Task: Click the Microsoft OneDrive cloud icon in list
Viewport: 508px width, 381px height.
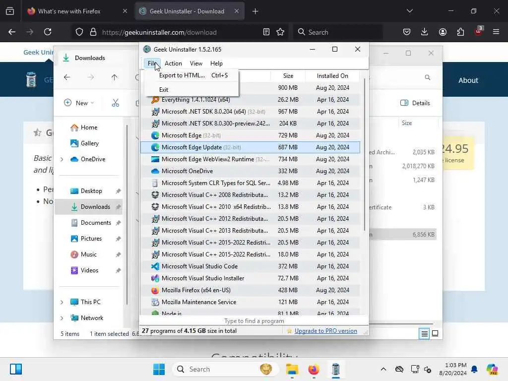Action: click(155, 171)
